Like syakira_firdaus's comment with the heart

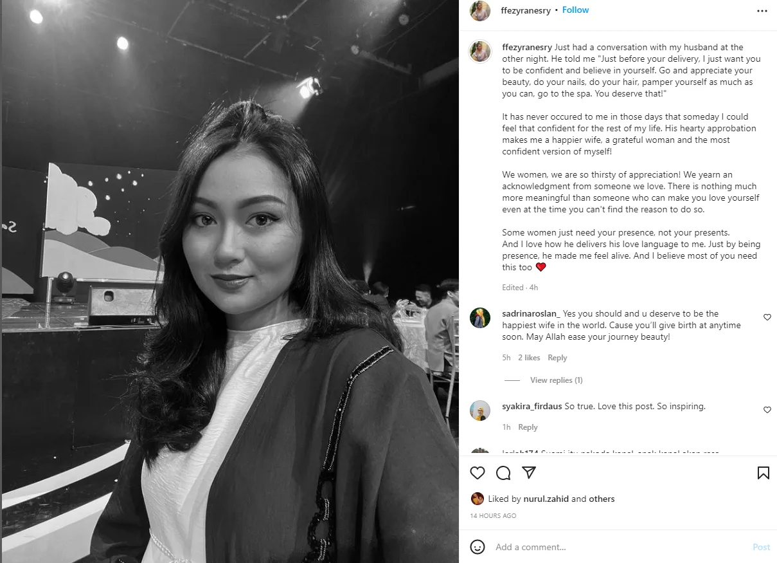pyautogui.click(x=767, y=410)
